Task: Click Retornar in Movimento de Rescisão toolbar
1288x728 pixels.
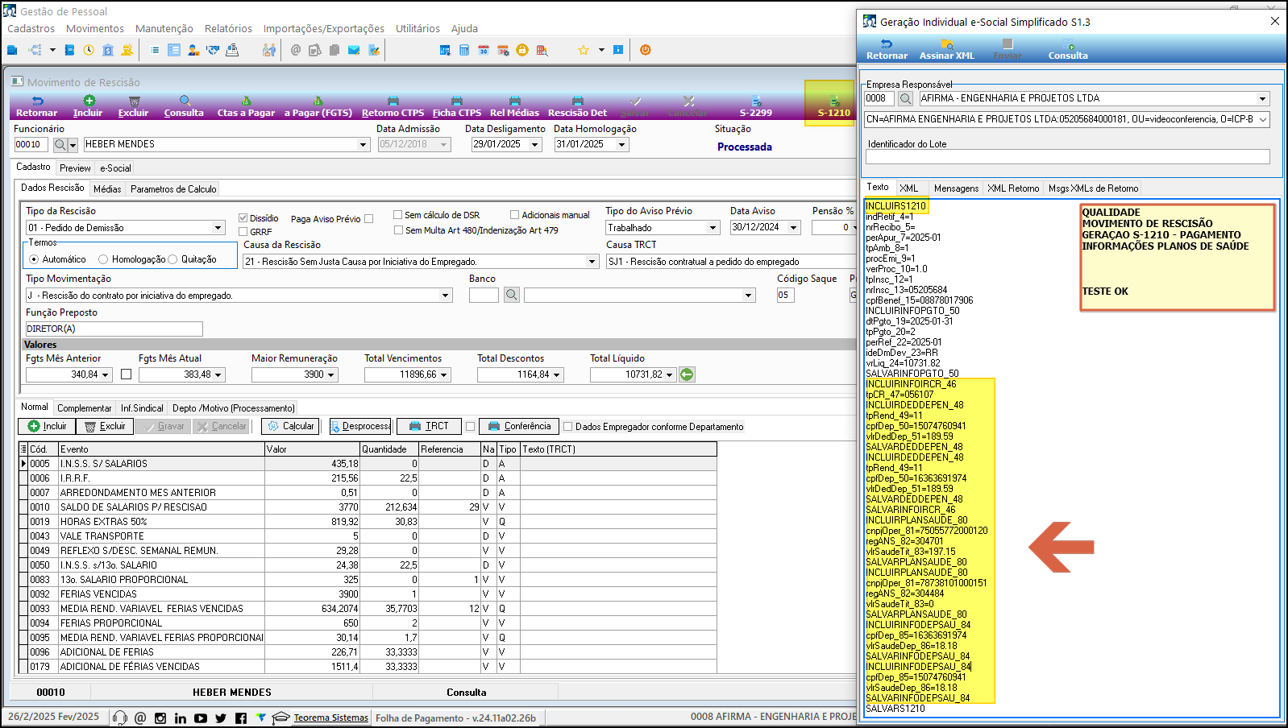Action: [x=37, y=106]
